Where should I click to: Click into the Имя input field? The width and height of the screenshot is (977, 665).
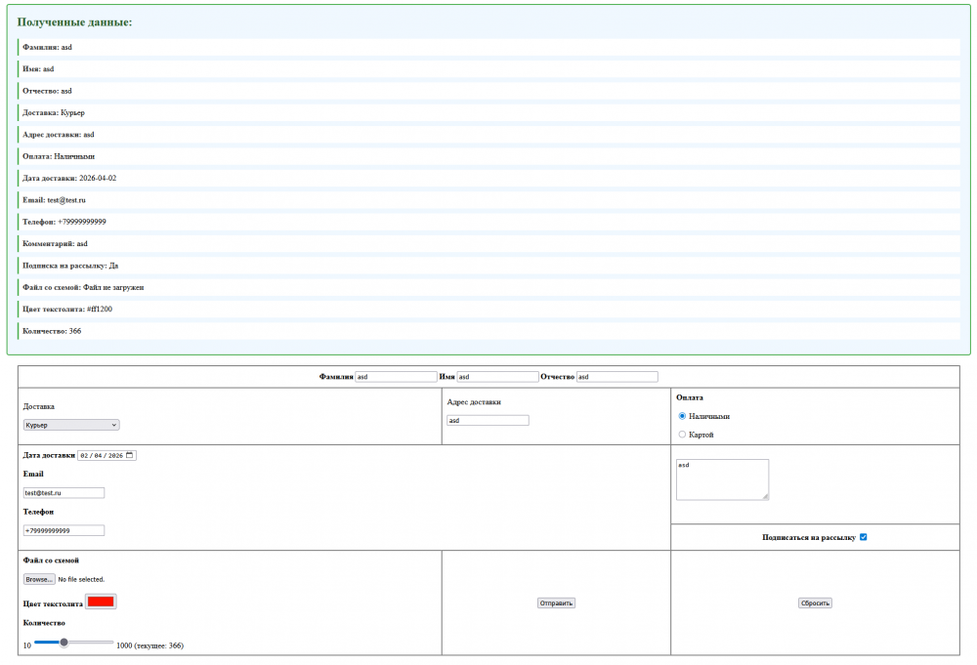497,377
